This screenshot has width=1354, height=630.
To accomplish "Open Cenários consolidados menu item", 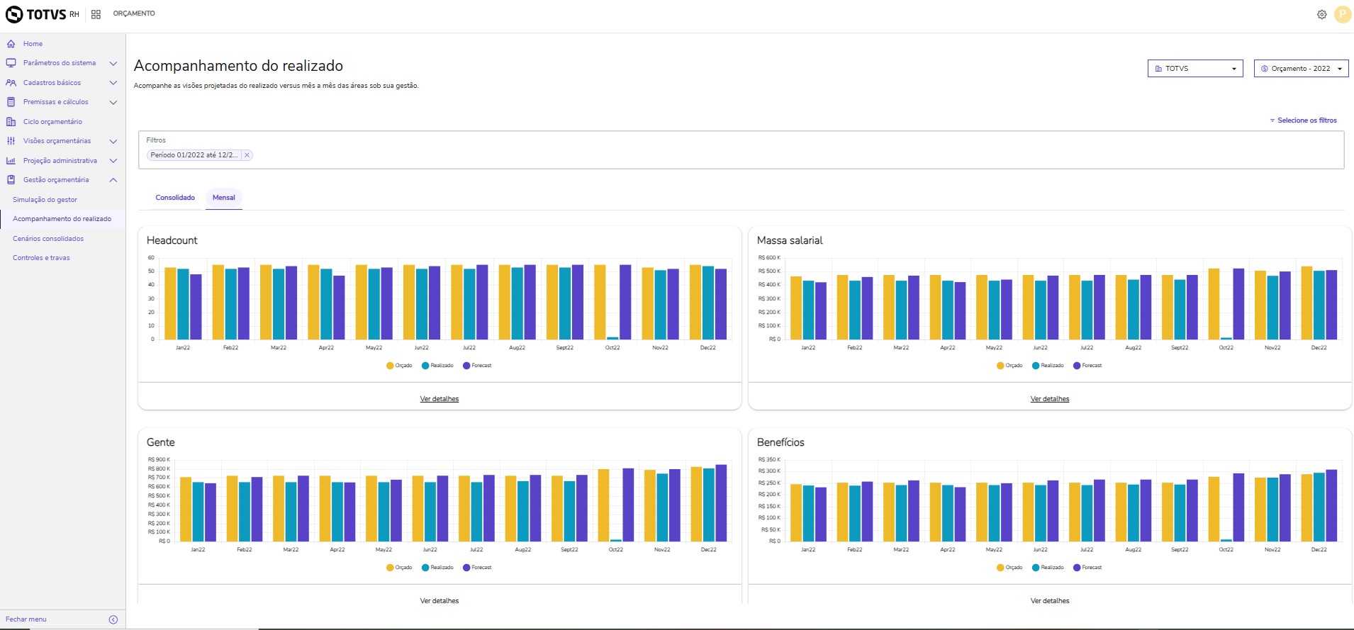I will pyautogui.click(x=48, y=239).
